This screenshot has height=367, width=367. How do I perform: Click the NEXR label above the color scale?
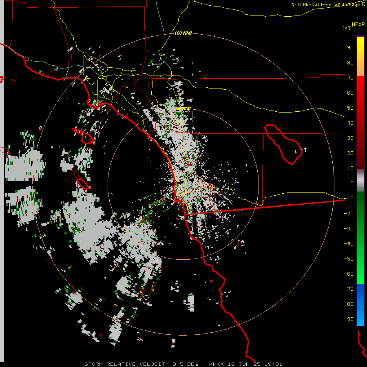[x=358, y=24]
